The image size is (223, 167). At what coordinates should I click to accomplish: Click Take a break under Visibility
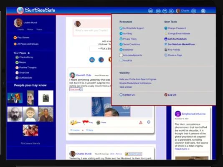[x=126, y=87]
